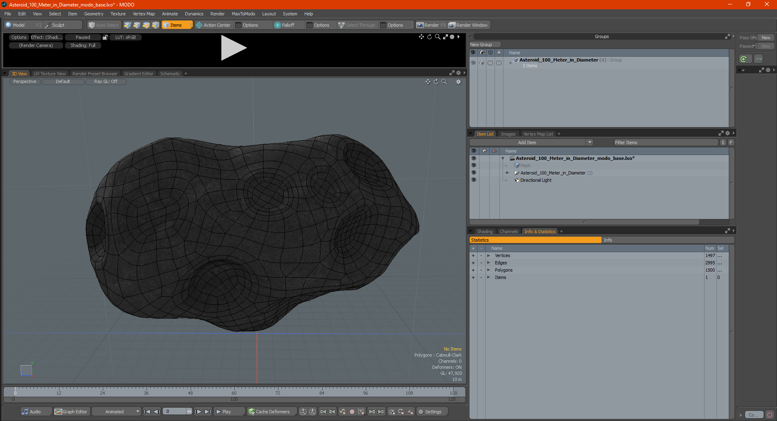Step to next frame
The image size is (777, 421).
pos(198,412)
